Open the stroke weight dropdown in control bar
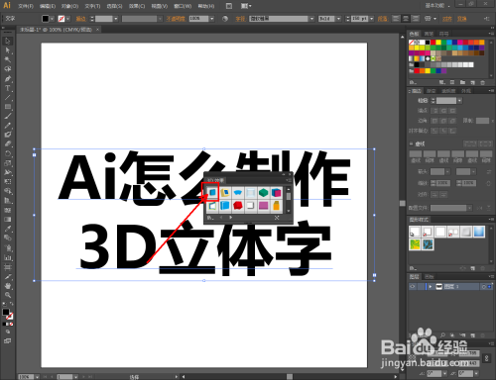Screen dimensions: 496x380 click(116, 19)
